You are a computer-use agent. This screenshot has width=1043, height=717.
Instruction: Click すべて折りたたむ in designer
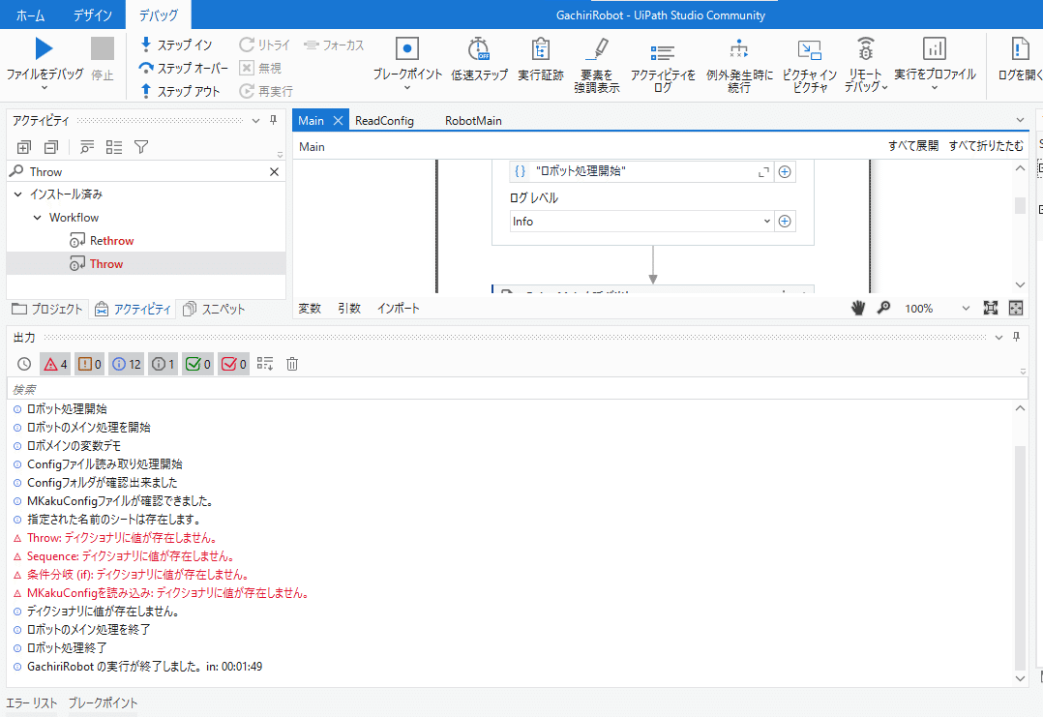(986, 146)
